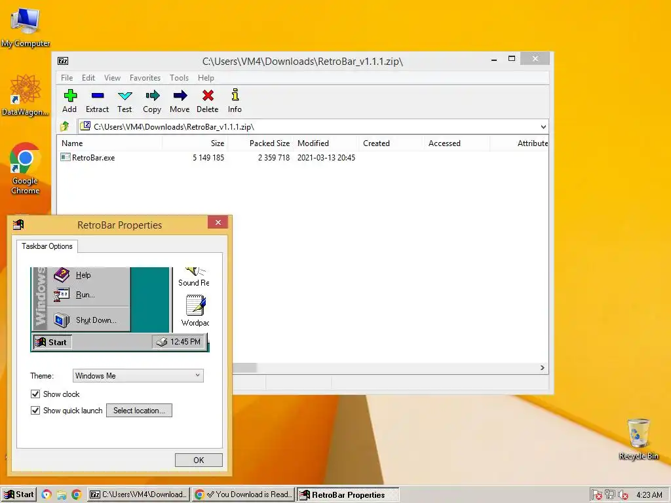
Task: Sort by the Created column header
Action: click(392, 143)
